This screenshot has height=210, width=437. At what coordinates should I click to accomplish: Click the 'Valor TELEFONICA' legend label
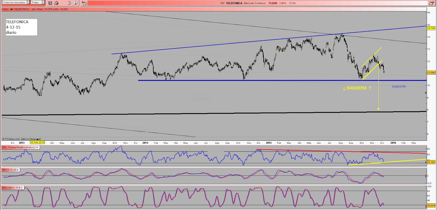(x=16, y=9)
